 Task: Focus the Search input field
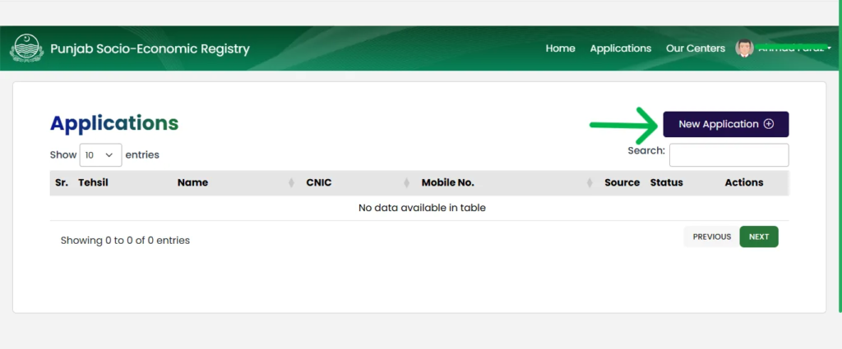(729, 155)
